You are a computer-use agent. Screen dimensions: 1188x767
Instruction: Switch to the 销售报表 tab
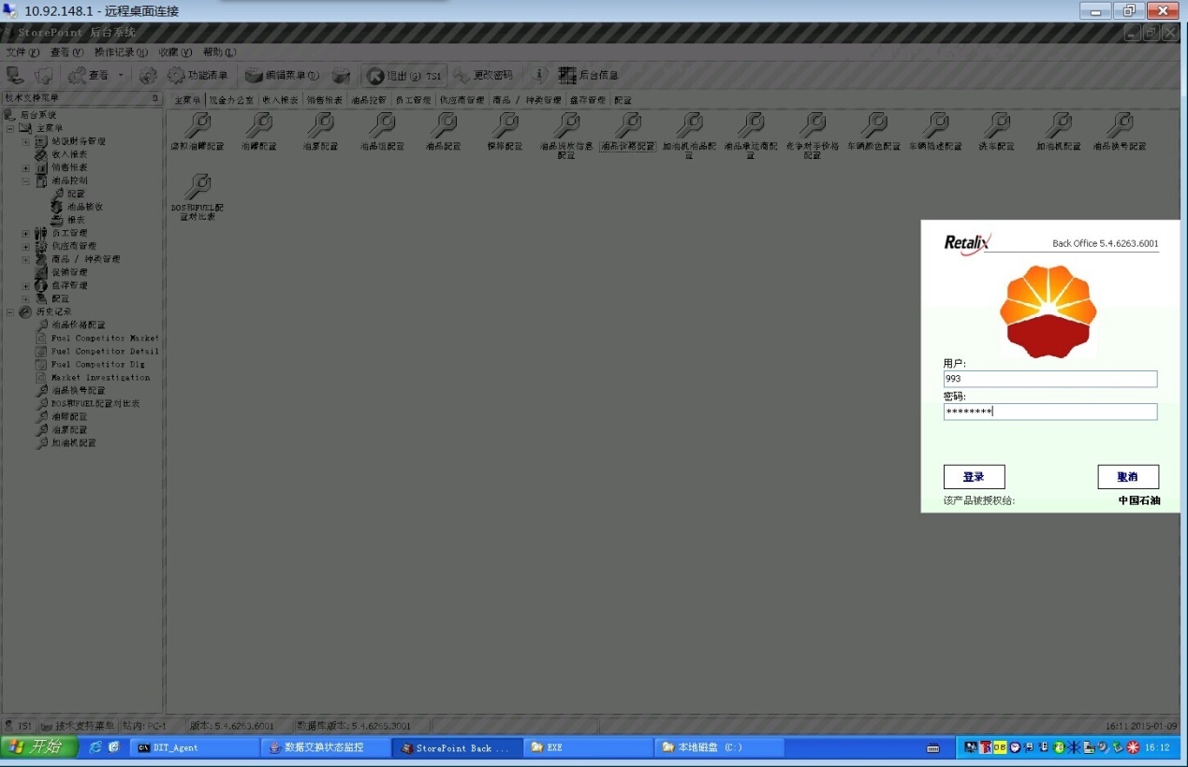click(324, 99)
